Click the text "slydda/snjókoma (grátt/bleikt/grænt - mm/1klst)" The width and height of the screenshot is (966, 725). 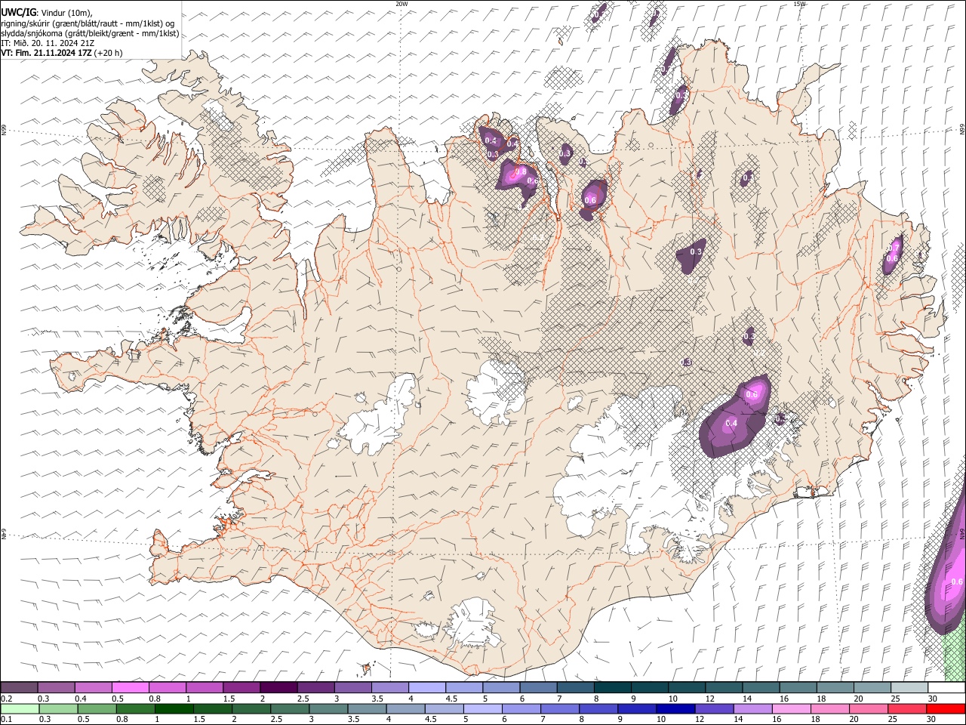pyautogui.click(x=90, y=33)
